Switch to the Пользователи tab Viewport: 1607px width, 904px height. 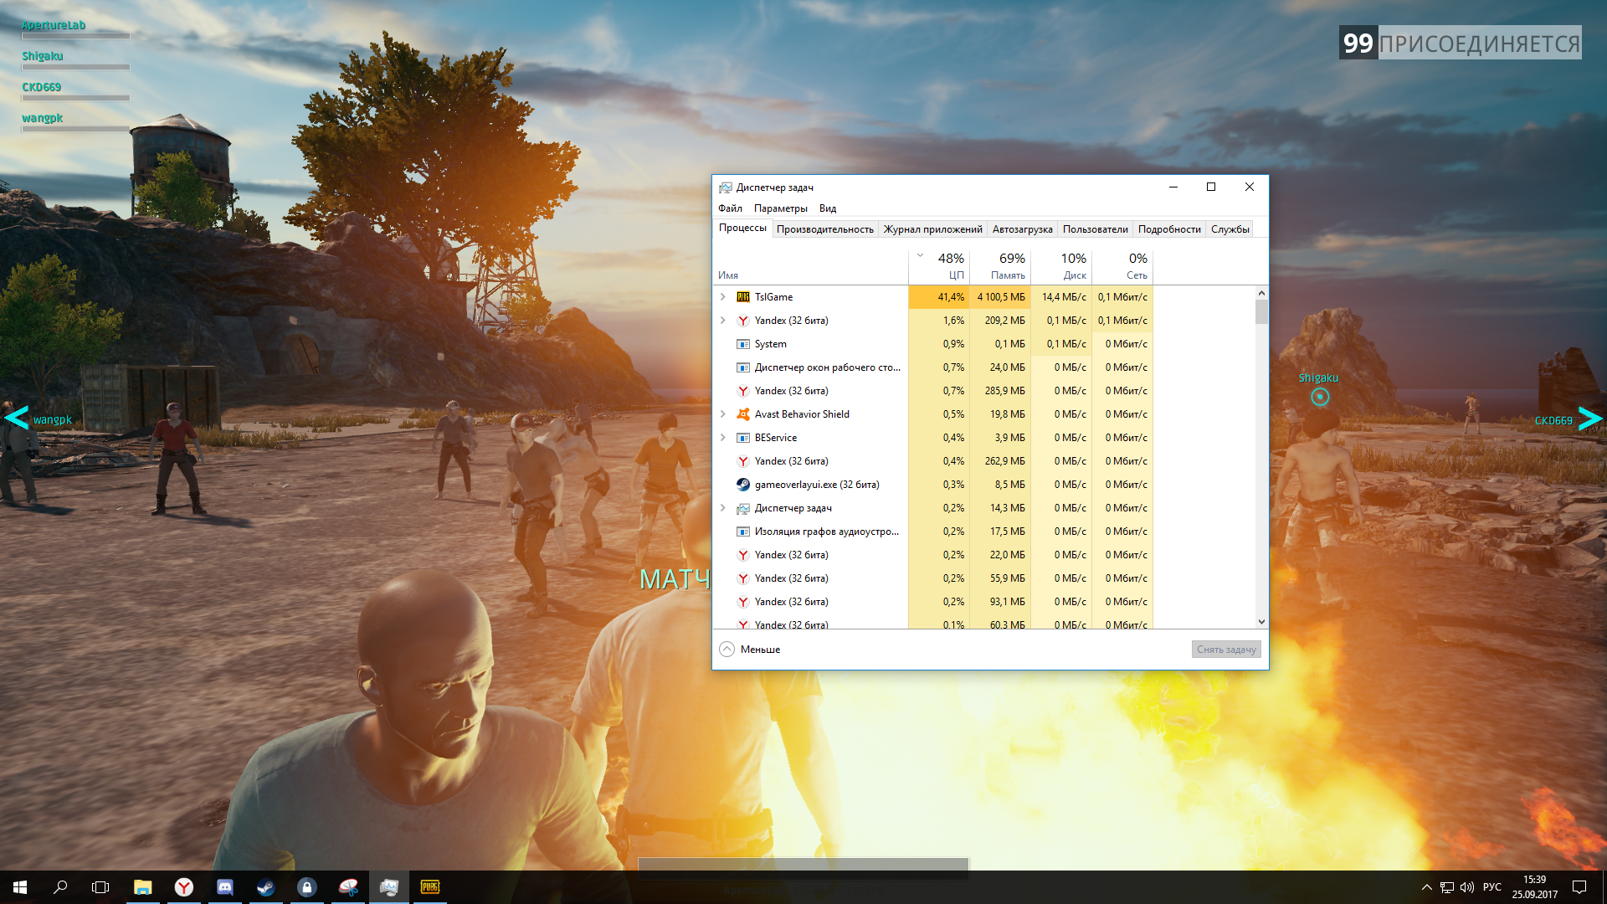click(x=1096, y=229)
